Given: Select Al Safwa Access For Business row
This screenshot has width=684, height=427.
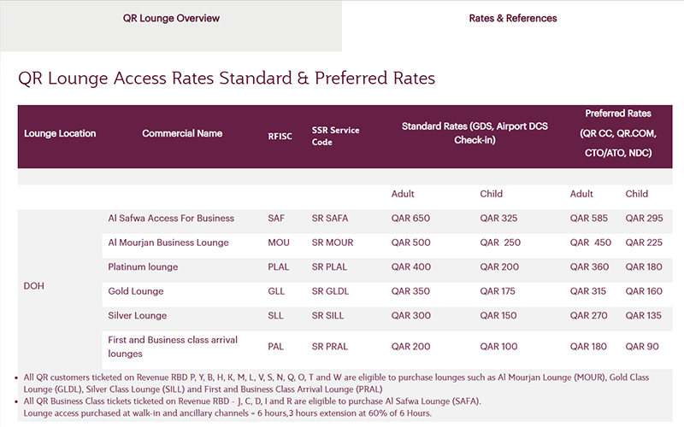Looking at the screenshot, I should click(171, 219).
